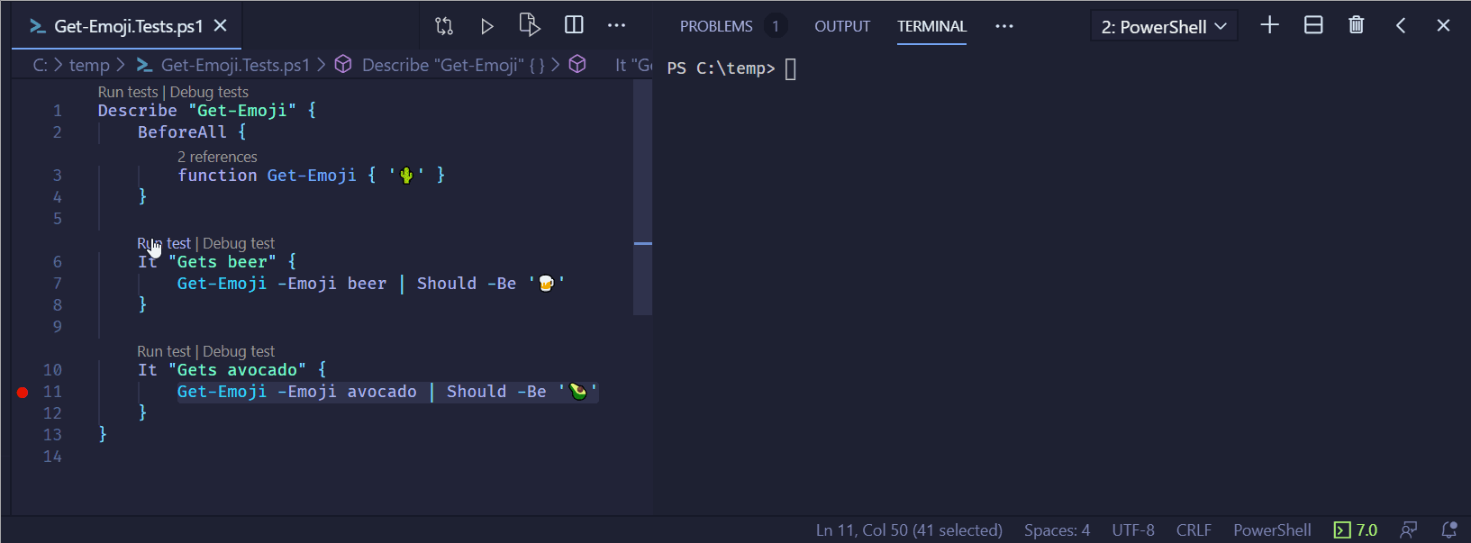This screenshot has width=1471, height=543.
Task: Run selection icon in editor toolbar
Action: pyautogui.click(x=530, y=25)
